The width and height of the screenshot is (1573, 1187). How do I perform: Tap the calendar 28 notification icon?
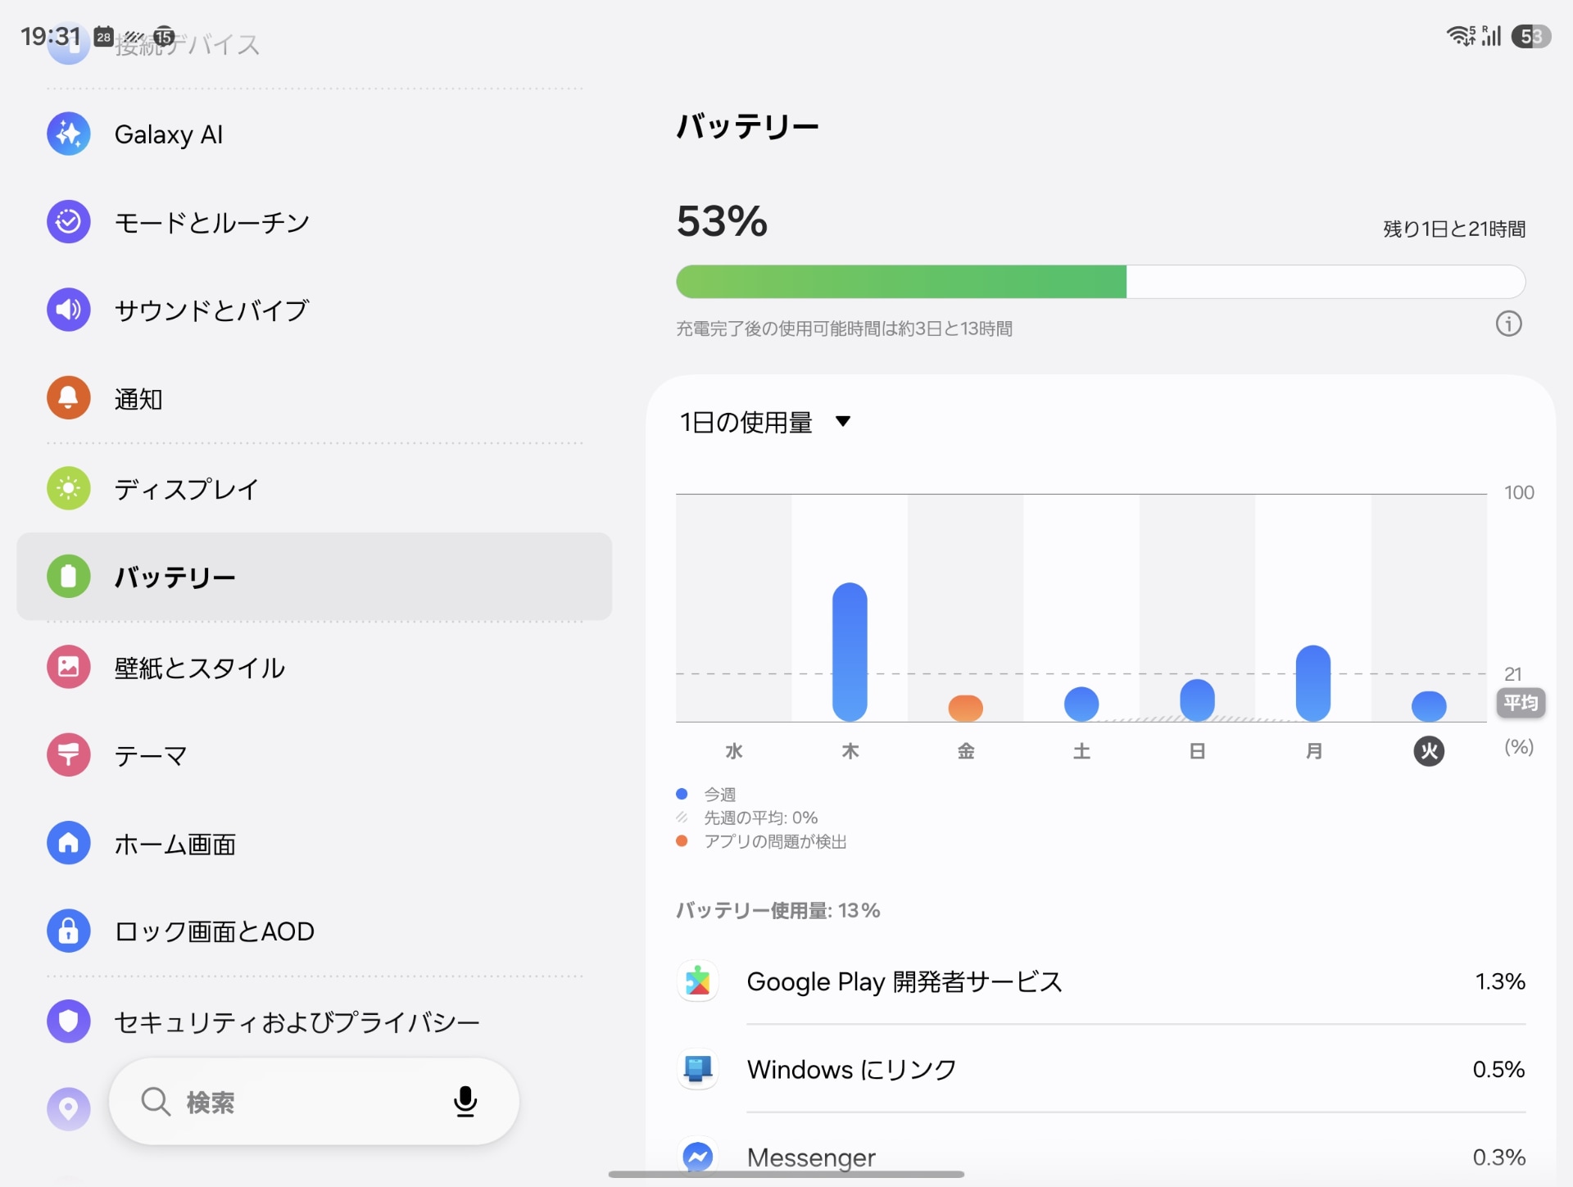tap(103, 37)
